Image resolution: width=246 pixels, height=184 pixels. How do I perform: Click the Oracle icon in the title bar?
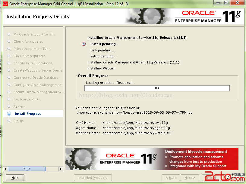pyautogui.click(x=5, y=4)
